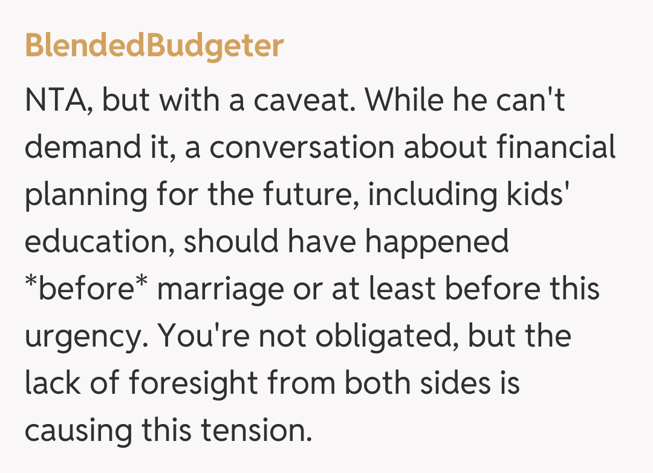Click the word "NTA" in the comment
This screenshot has width=653, height=473.
[x=56, y=100]
